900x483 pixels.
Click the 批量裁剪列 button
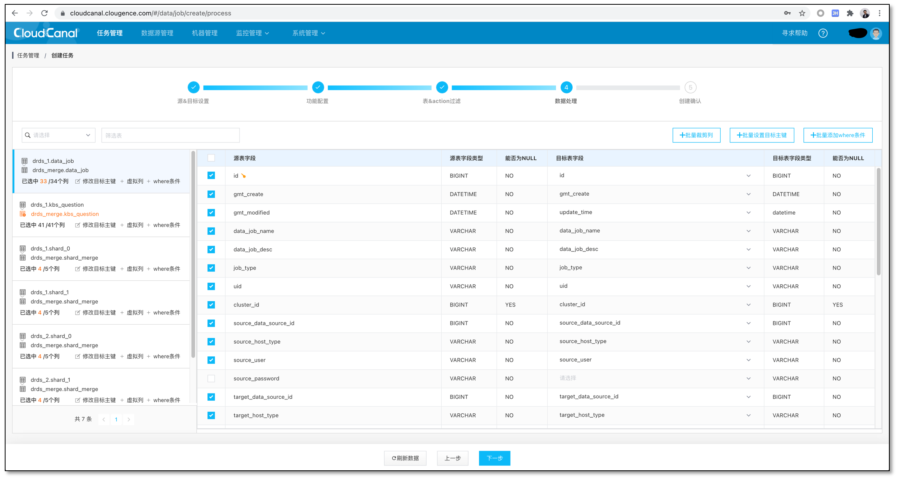[696, 135]
